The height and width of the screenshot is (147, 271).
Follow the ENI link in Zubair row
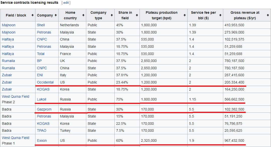(x=40, y=75)
